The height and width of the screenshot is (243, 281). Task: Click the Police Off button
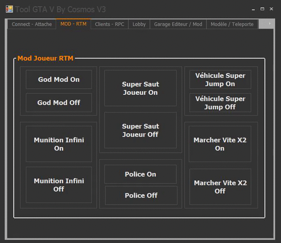(141, 195)
